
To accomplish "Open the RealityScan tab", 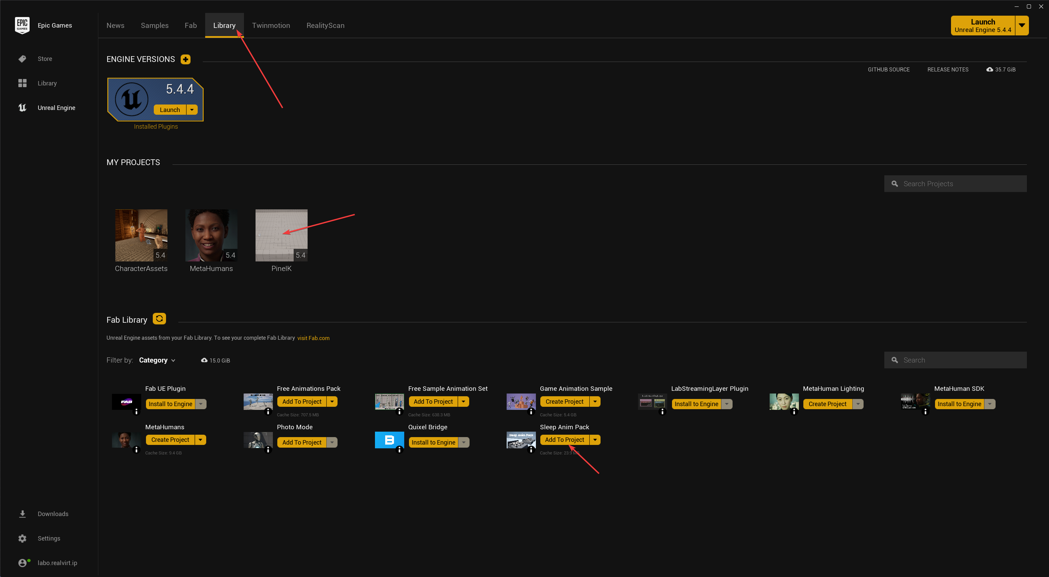I will point(325,25).
